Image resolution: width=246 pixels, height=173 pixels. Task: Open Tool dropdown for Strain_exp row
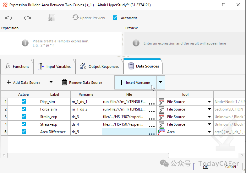(209, 117)
